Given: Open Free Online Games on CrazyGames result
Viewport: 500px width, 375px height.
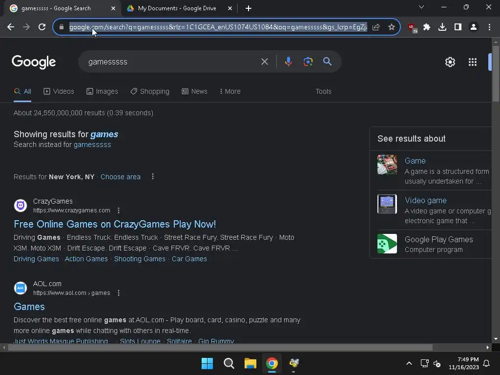Looking at the screenshot, I should tap(115, 224).
